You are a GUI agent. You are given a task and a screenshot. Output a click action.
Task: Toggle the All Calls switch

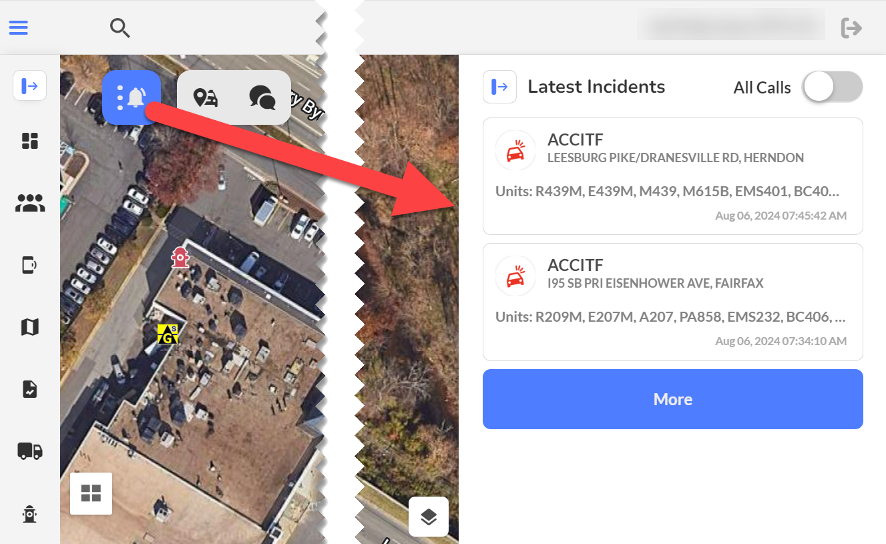pos(833,87)
